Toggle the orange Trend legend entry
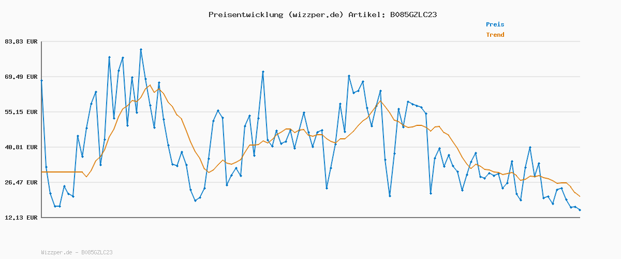Screen dimensions: 621x259 coord(495,35)
